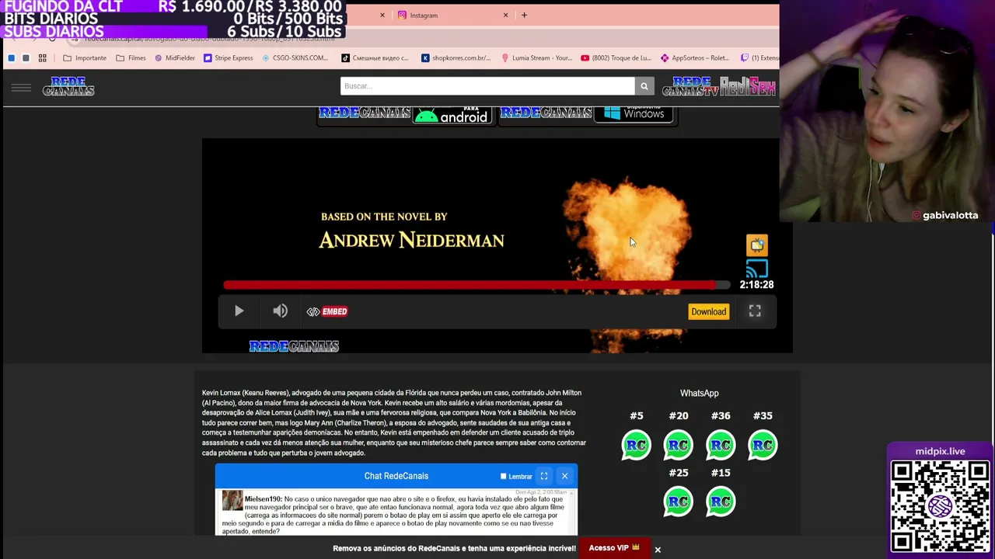Seek on the red video progress bar
Image resolution: width=995 pixels, height=559 pixels.
click(x=477, y=285)
